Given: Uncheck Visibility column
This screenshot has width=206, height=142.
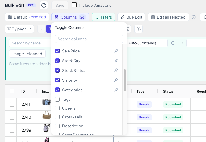Looking at the screenshot, I should [57, 80].
